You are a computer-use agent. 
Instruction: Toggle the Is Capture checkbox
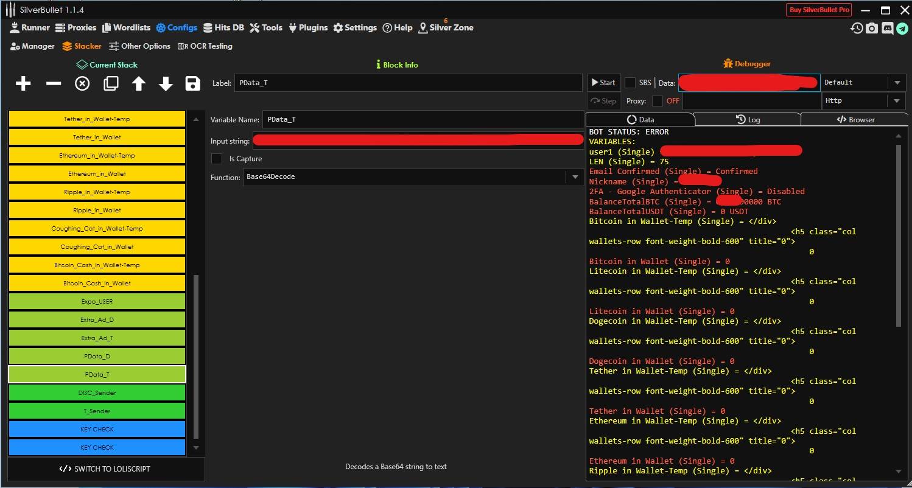tap(216, 159)
